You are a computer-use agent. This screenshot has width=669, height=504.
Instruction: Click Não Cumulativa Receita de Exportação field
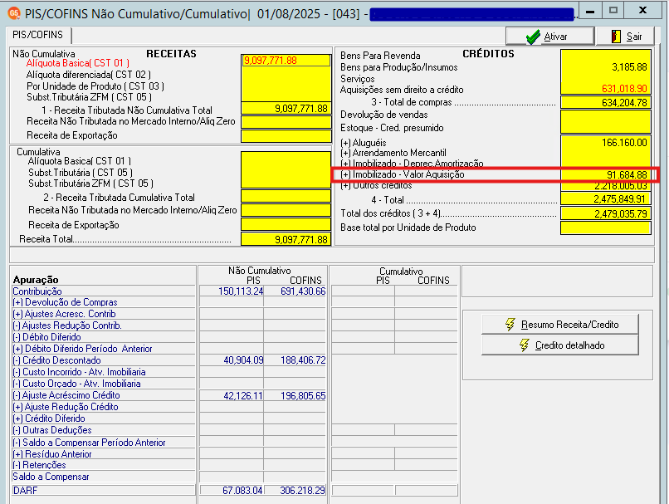286,135
